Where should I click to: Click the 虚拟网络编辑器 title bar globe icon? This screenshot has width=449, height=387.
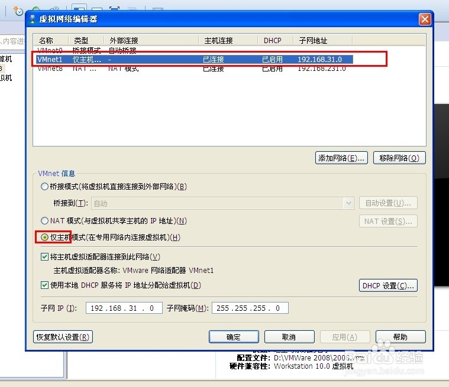pos(33,19)
